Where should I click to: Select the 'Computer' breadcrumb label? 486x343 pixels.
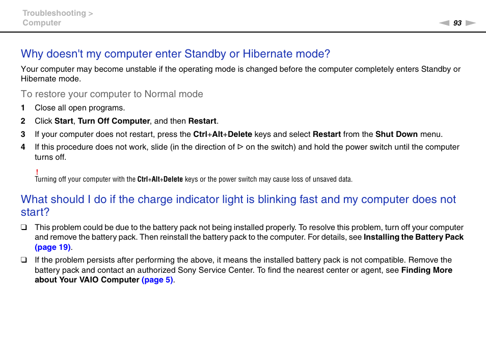tap(42, 23)
